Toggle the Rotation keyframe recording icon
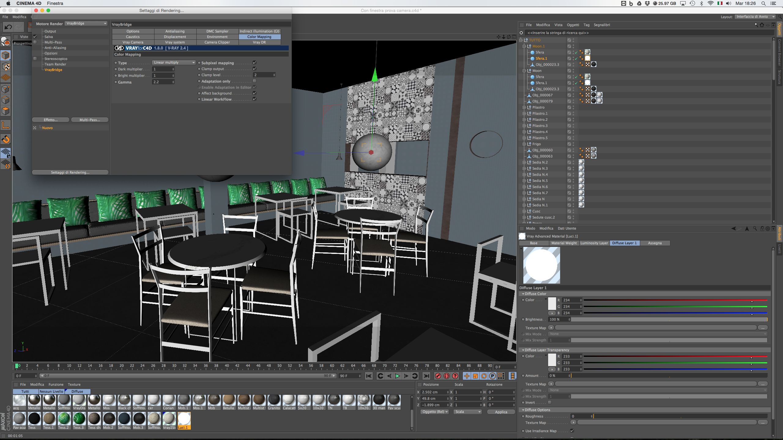Image resolution: width=783 pixels, height=440 pixels. tap(484, 376)
